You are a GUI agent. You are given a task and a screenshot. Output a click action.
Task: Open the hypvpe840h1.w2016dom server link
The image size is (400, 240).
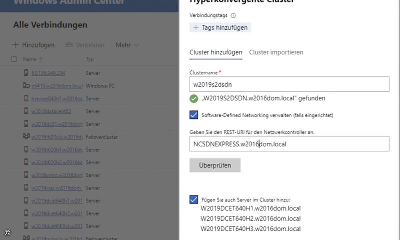[57, 98]
